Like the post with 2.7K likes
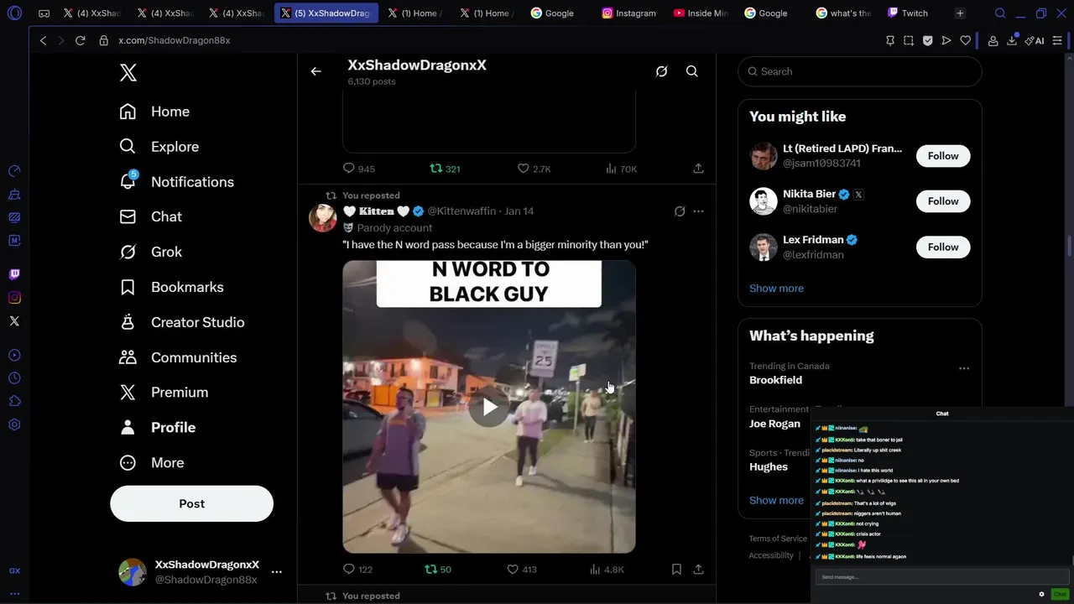 534,169
